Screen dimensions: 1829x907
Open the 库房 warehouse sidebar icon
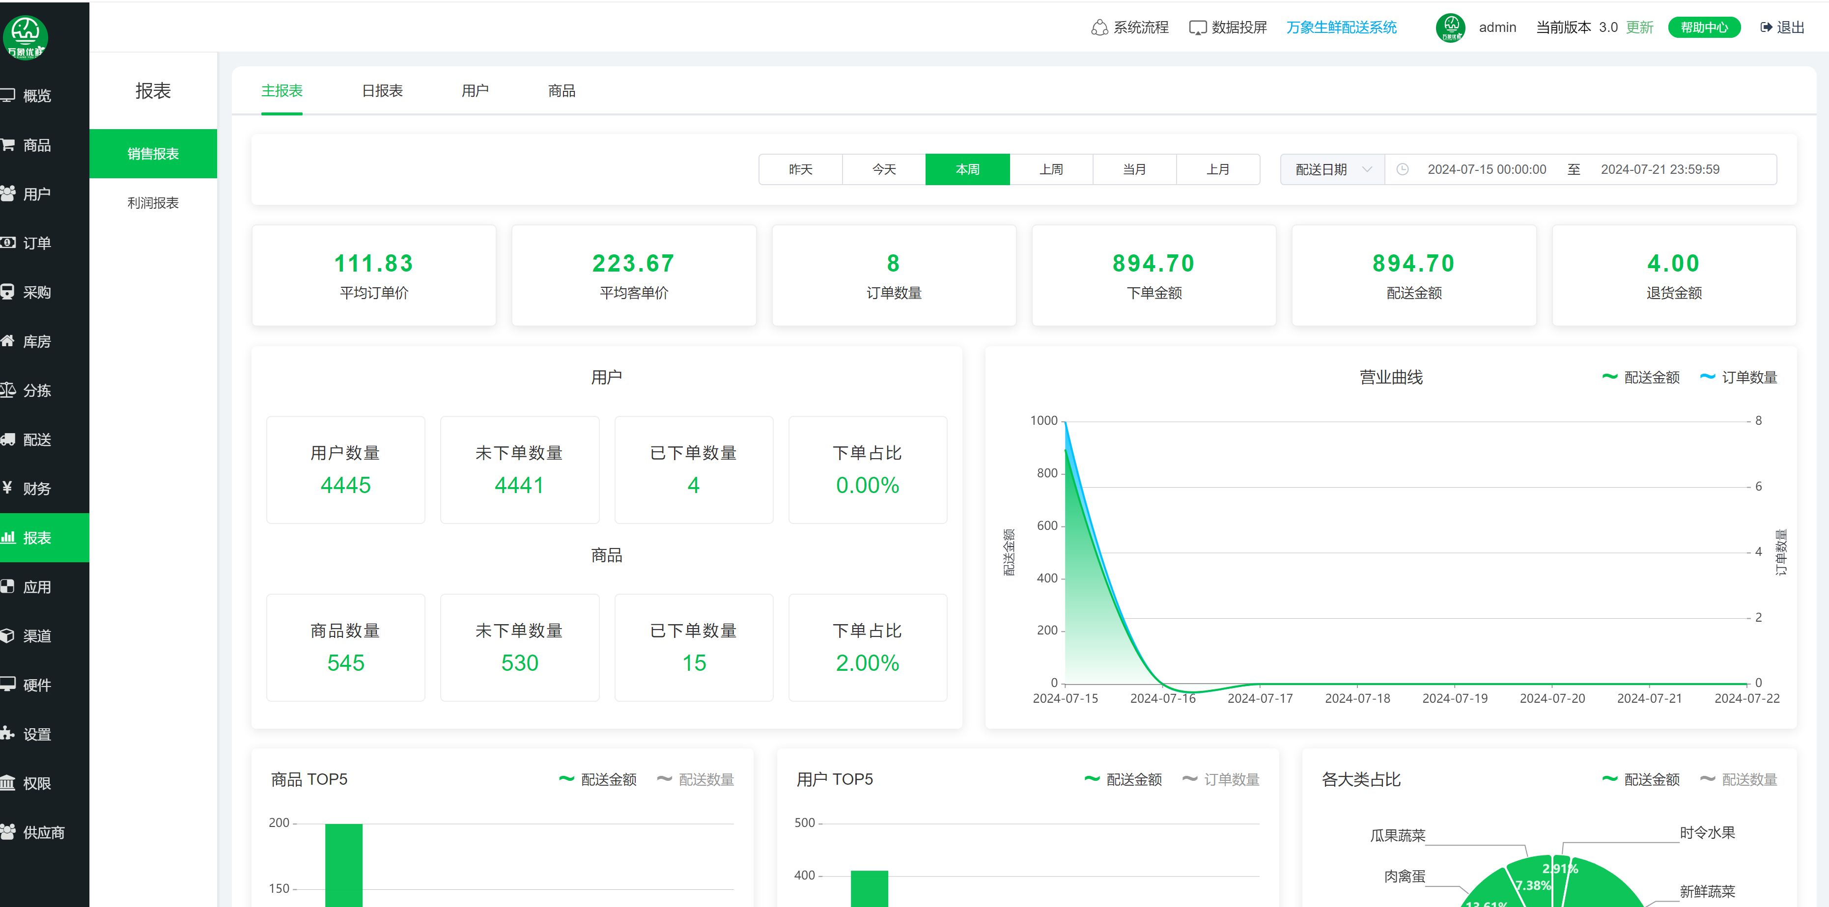7,341
